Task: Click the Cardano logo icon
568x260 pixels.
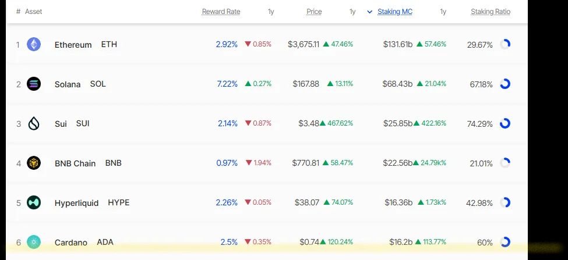Action: 34,242
